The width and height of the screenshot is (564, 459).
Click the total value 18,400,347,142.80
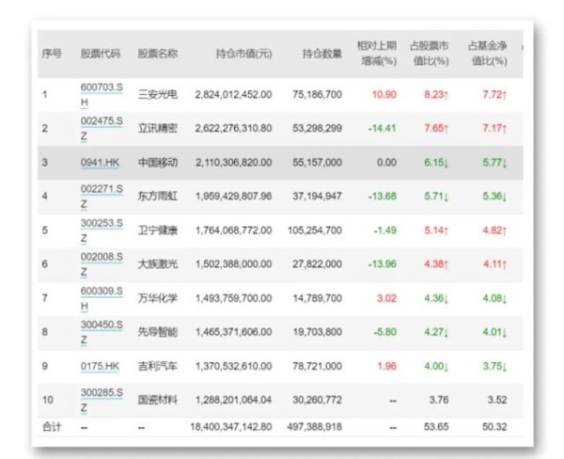point(231,427)
